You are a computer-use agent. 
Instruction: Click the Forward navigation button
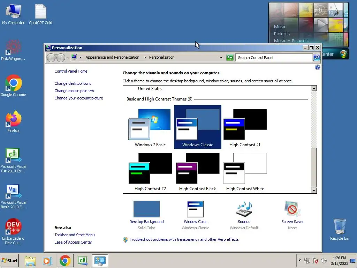click(61, 58)
